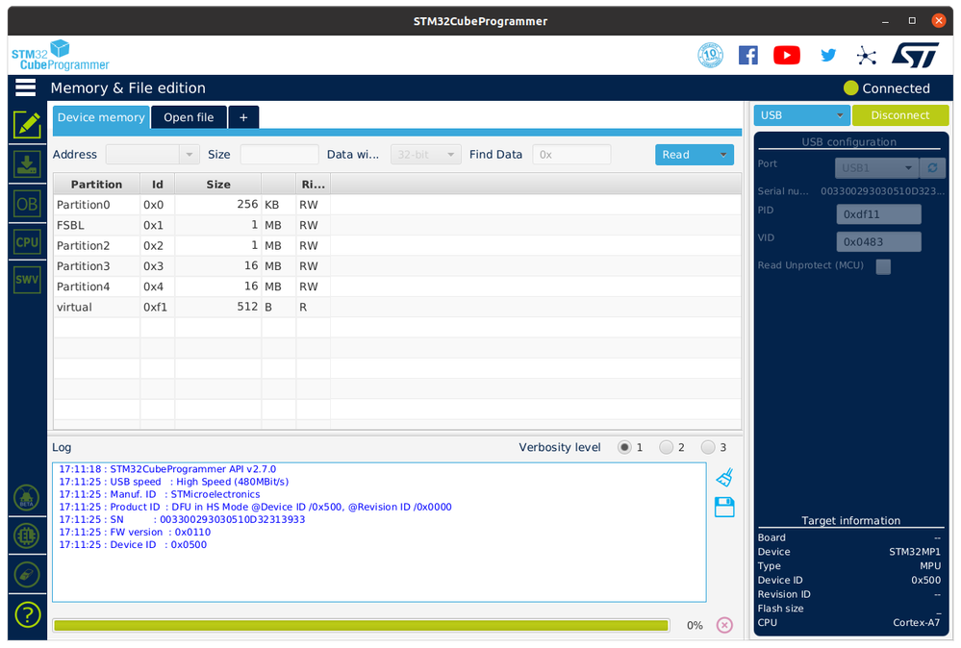Click the serial number value
Screen dimensions: 961x648
(882, 191)
